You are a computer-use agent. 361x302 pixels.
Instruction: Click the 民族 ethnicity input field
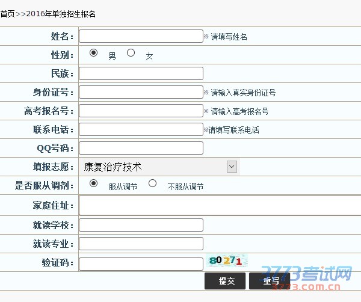[141, 73]
